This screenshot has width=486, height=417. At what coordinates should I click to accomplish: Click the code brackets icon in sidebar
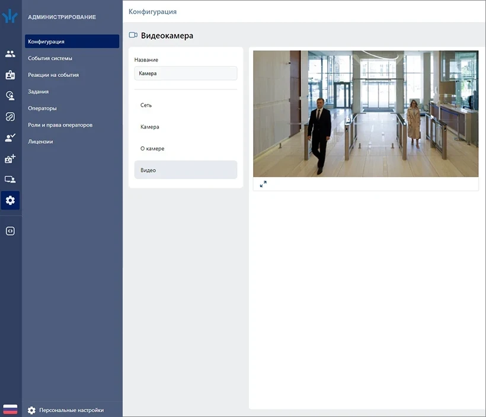(10, 231)
